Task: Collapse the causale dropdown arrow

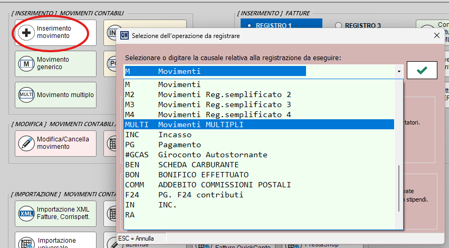Action: pos(399,71)
